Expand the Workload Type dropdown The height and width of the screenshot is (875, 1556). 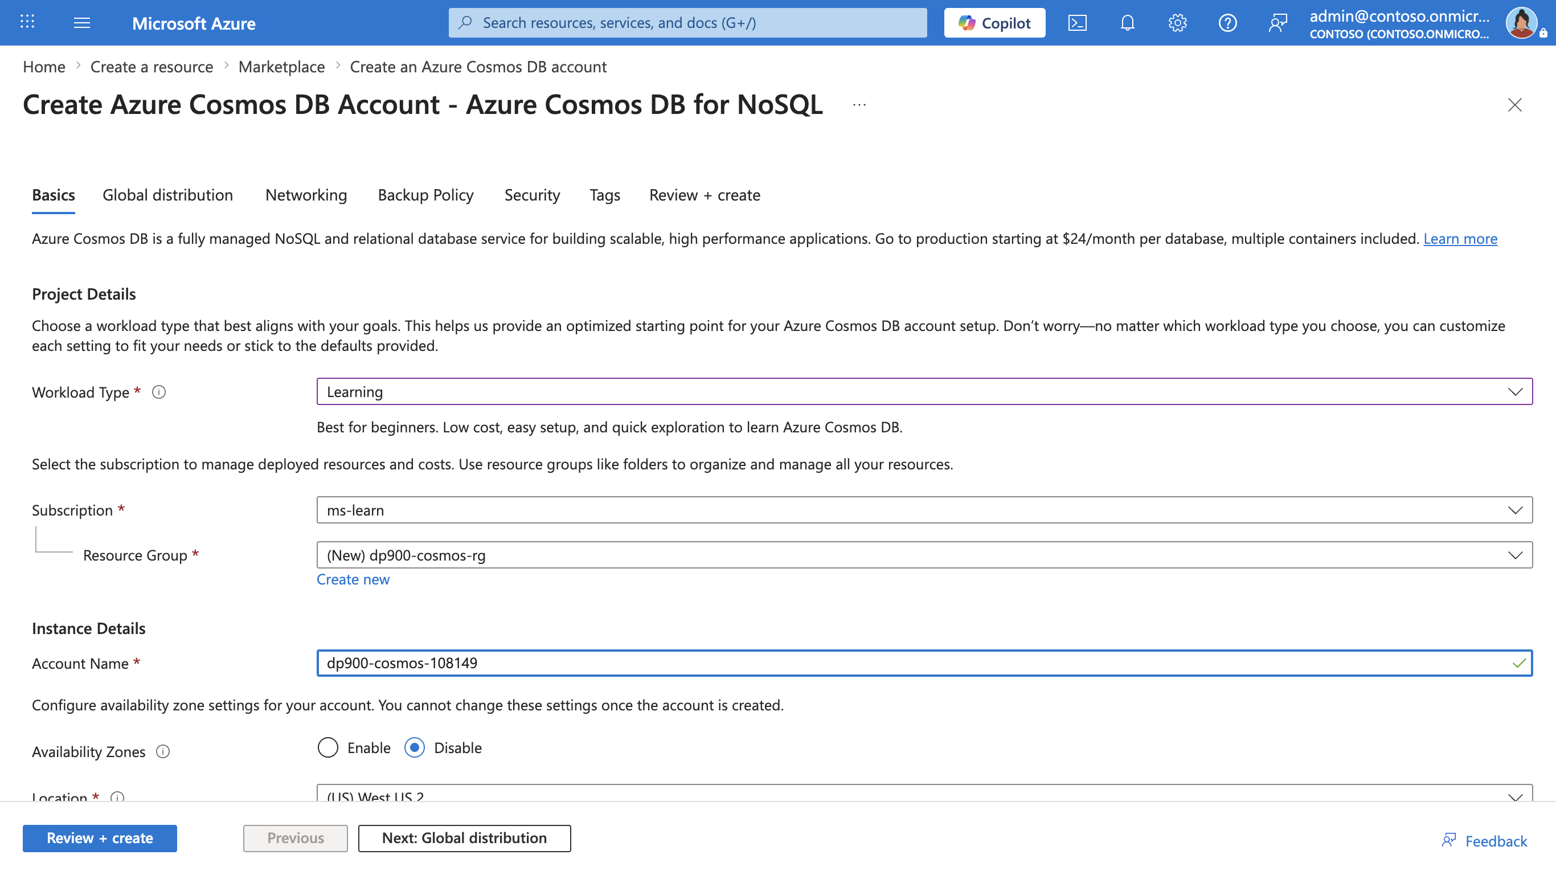(924, 391)
